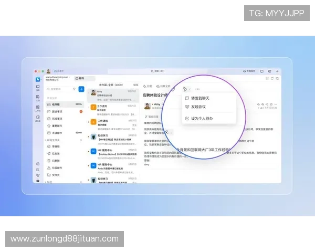Click the blue compose plus button
This screenshot has height=252, width=315.
[x=81, y=89]
